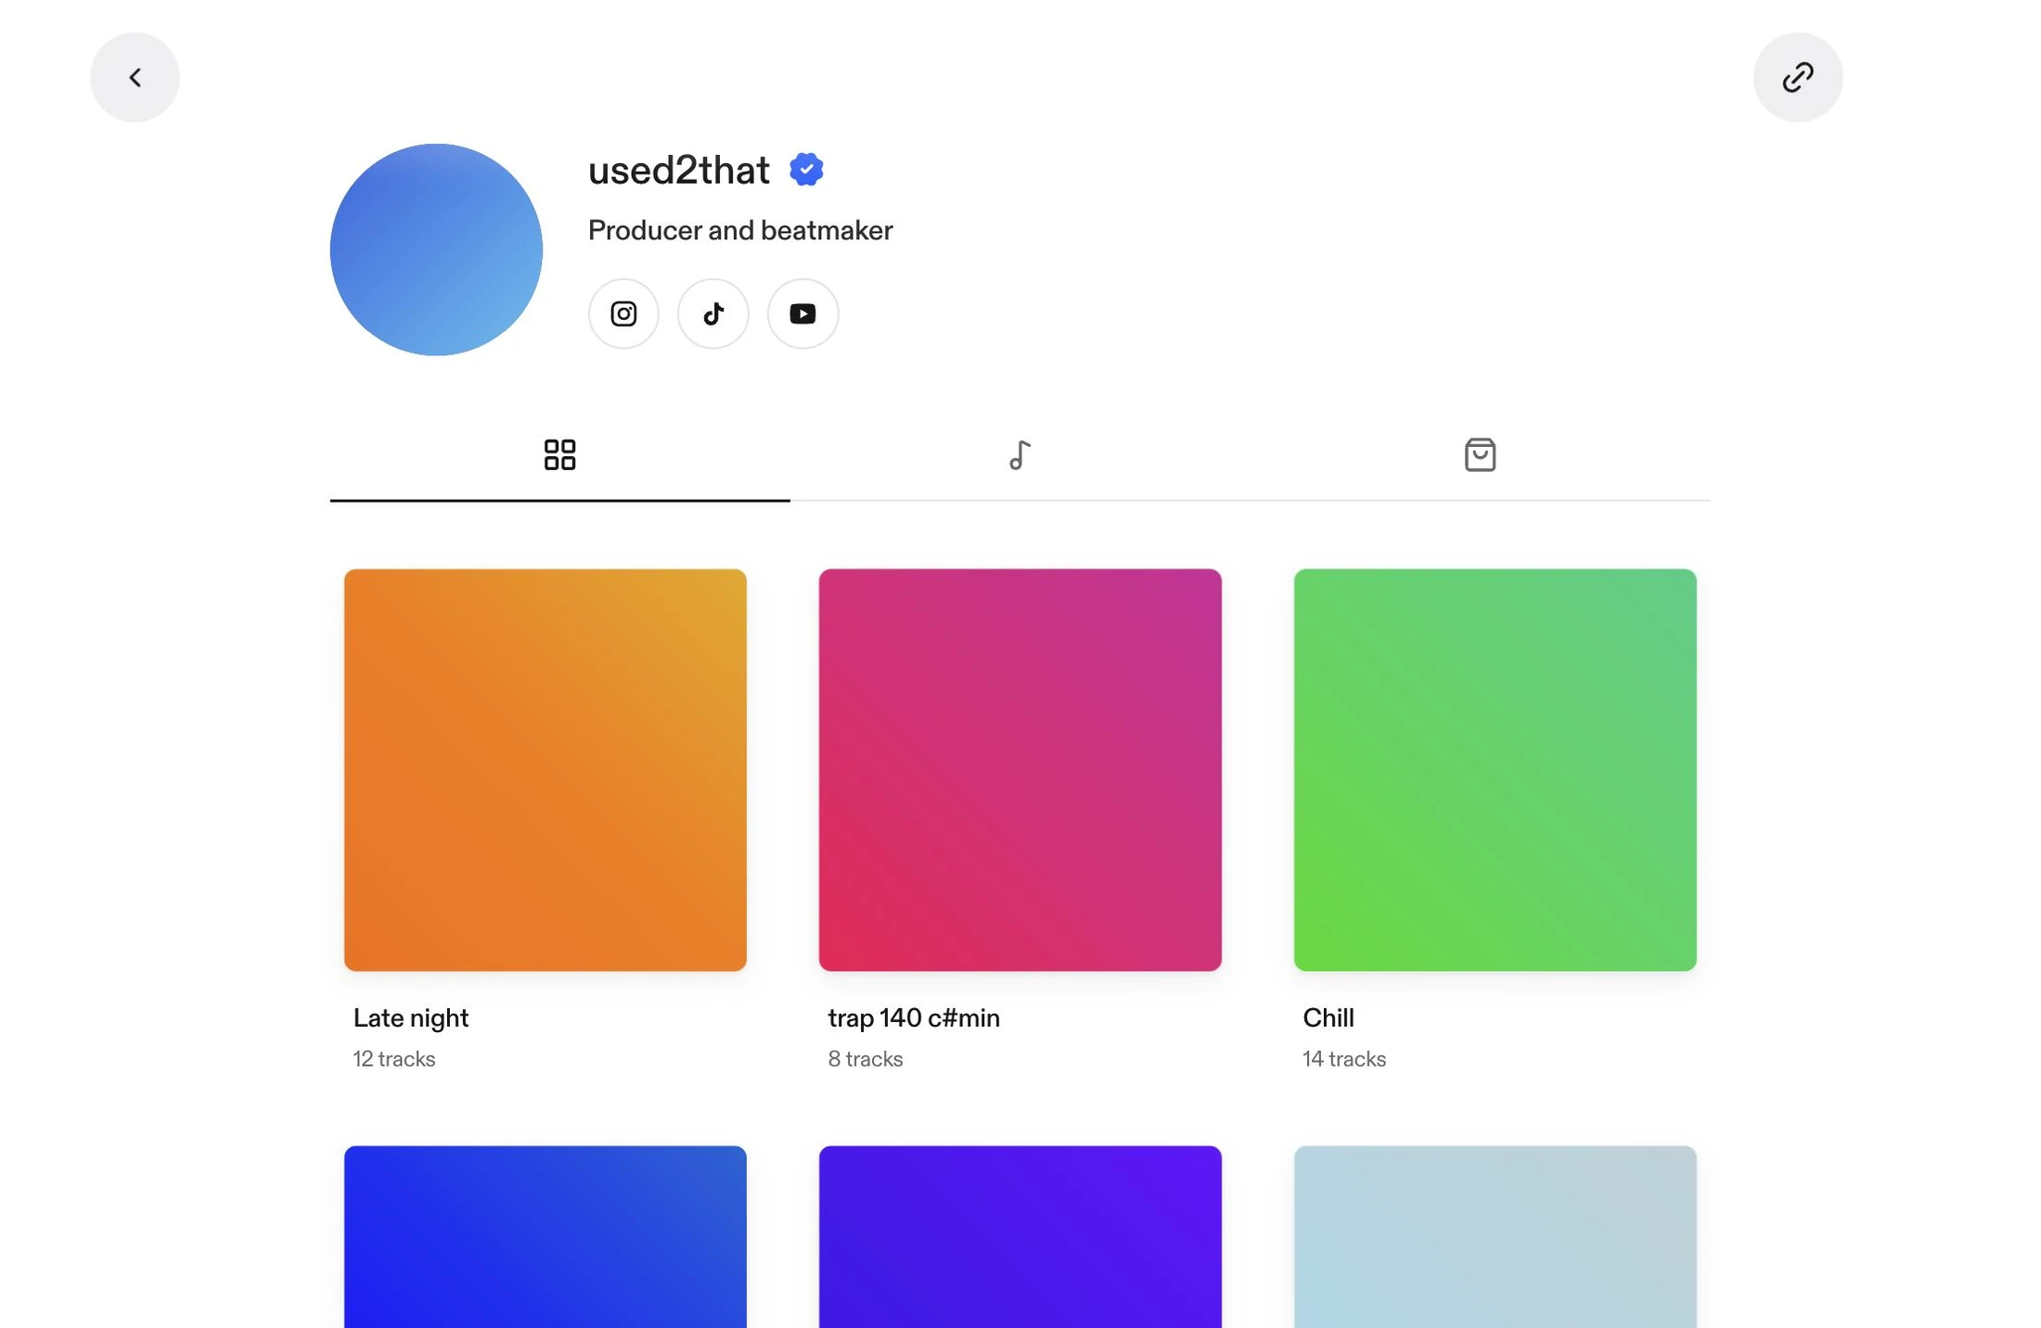Go back with the left chevron button
Screen dimensions: 2041x1328
[135, 77]
